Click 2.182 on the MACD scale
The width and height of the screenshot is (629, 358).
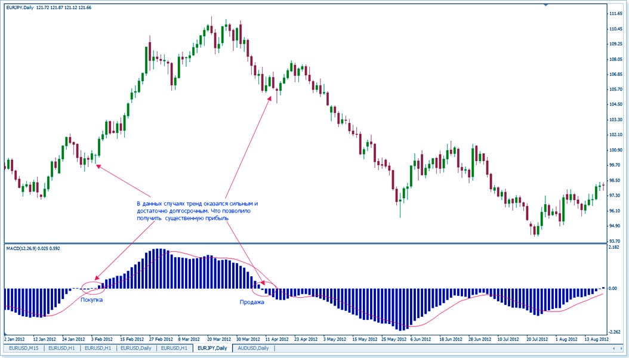(613, 247)
